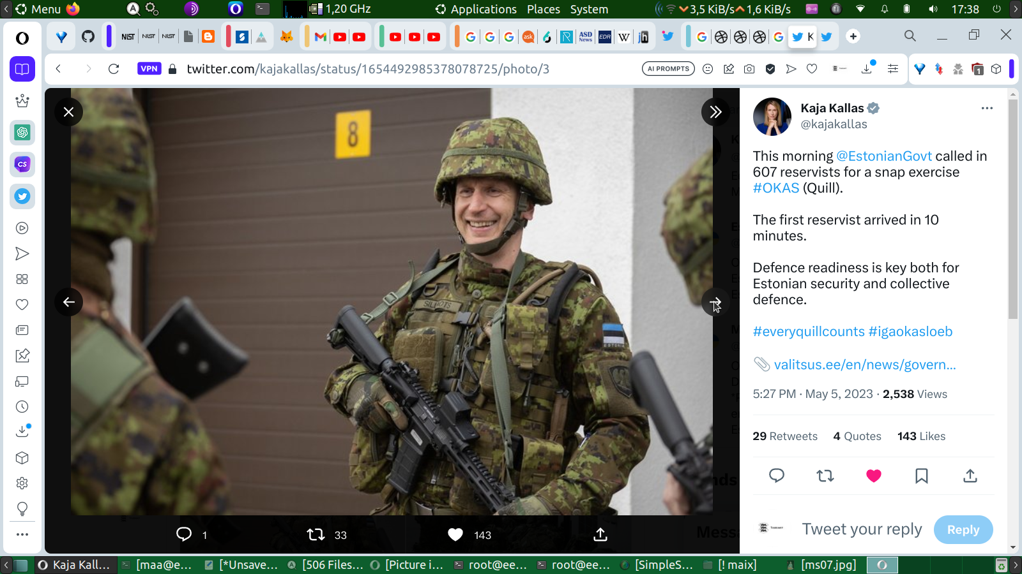Open Twitter in the Opera sidebar

coord(22,196)
